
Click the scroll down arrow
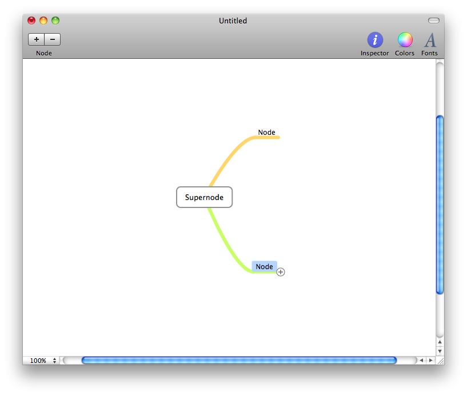pyautogui.click(x=440, y=351)
